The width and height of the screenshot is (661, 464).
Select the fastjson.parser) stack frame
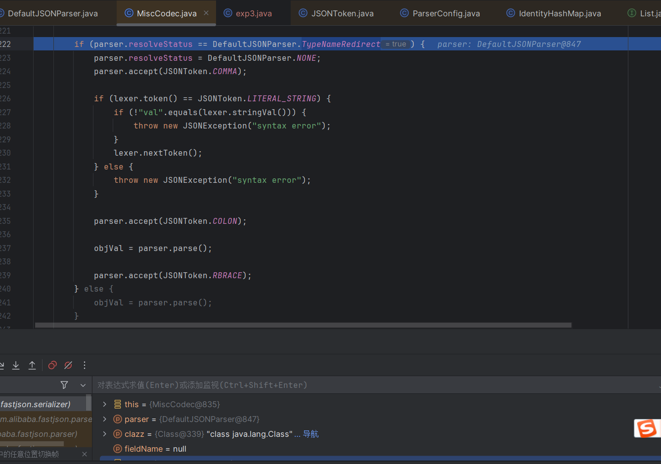(43, 434)
